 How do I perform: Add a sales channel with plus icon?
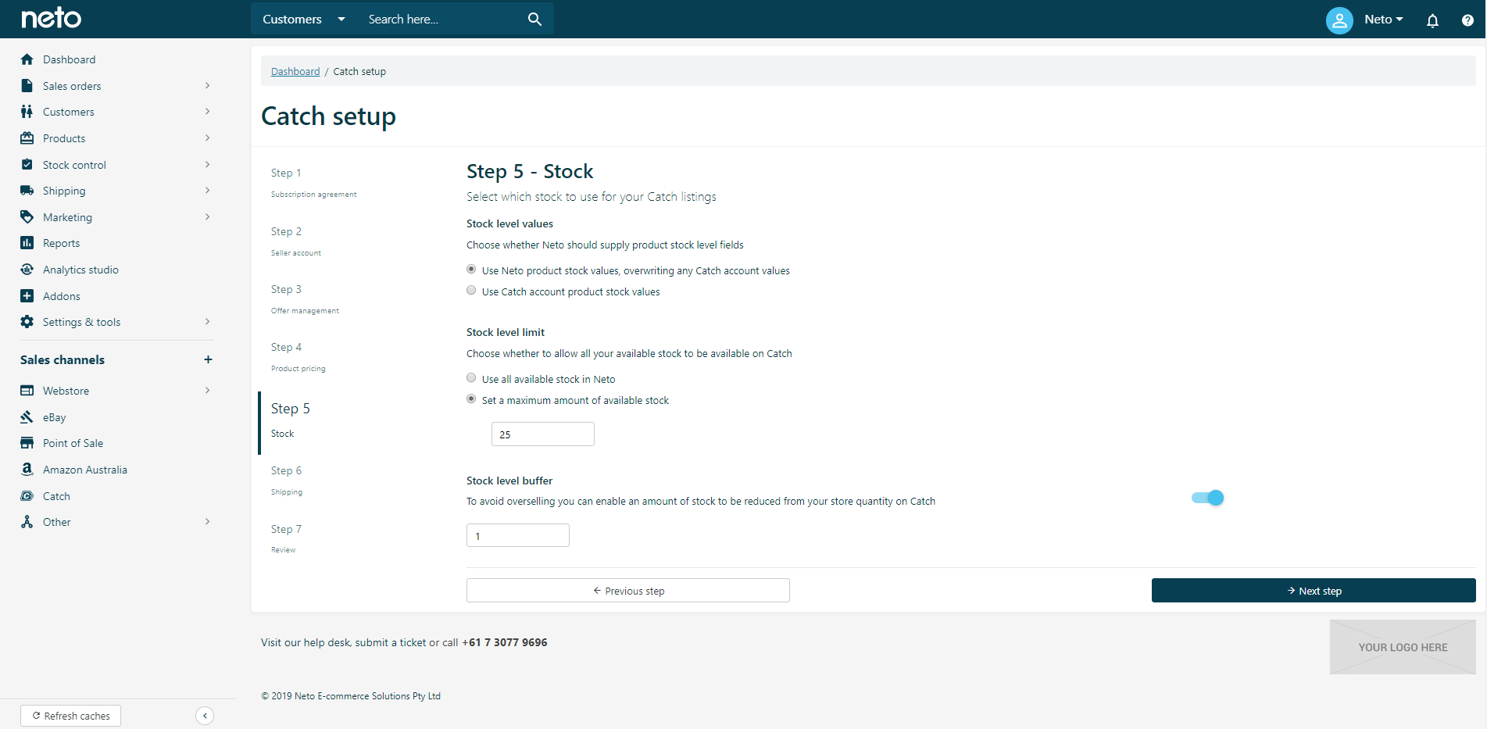[208, 359]
